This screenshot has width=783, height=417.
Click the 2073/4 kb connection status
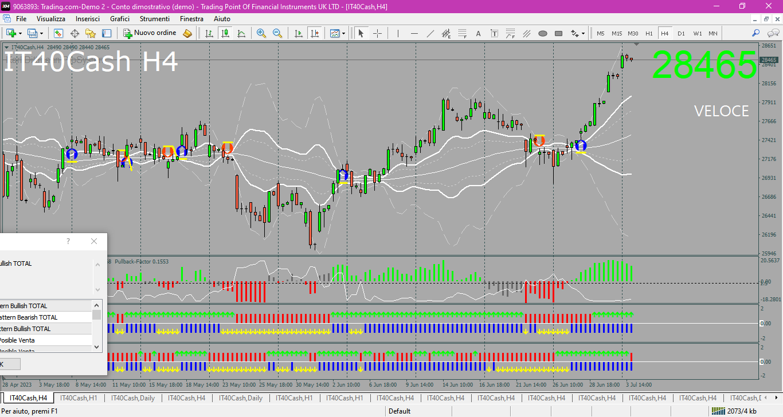coord(733,411)
